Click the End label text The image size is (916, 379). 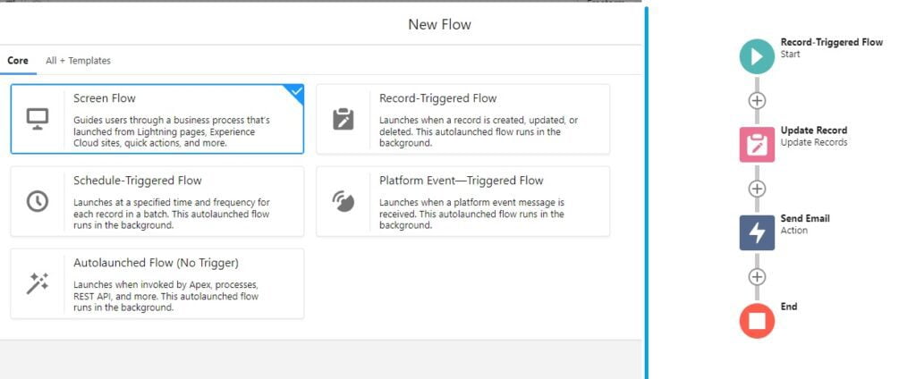pyautogui.click(x=789, y=307)
